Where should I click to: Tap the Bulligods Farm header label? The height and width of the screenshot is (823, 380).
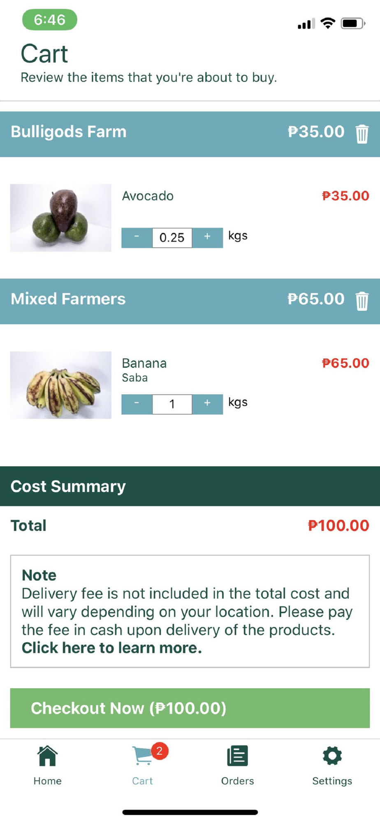(x=69, y=132)
